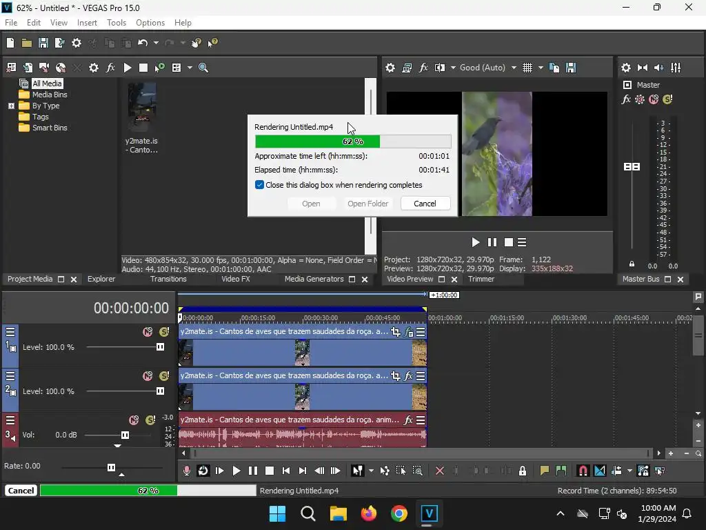The width and height of the screenshot is (706, 530).
Task: Cancel the rendering dialog
Action: pos(425,204)
